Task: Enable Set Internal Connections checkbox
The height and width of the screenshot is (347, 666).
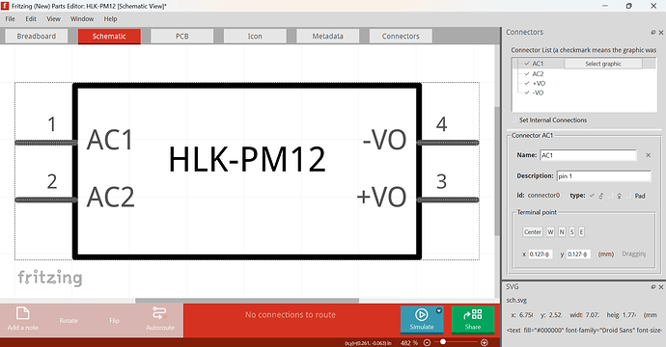Action: click(x=514, y=120)
